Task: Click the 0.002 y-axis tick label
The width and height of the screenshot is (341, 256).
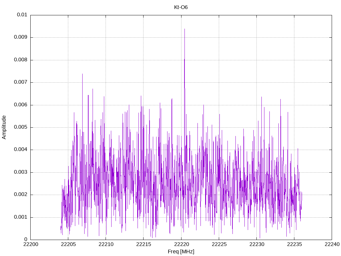Action: (x=21, y=195)
